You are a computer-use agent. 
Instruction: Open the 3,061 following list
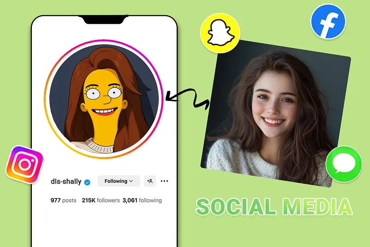coord(142,200)
